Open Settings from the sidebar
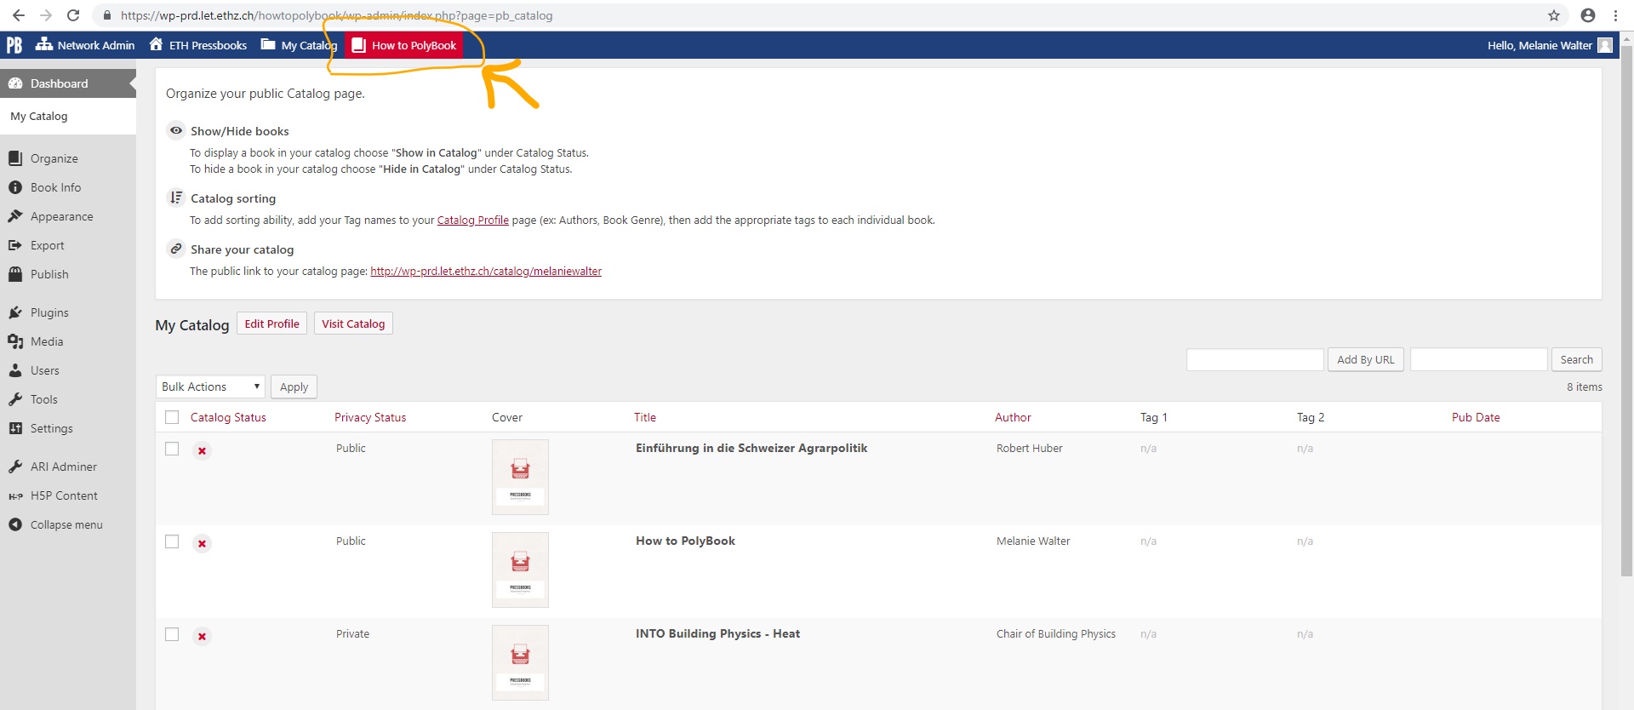1634x710 pixels. point(51,428)
